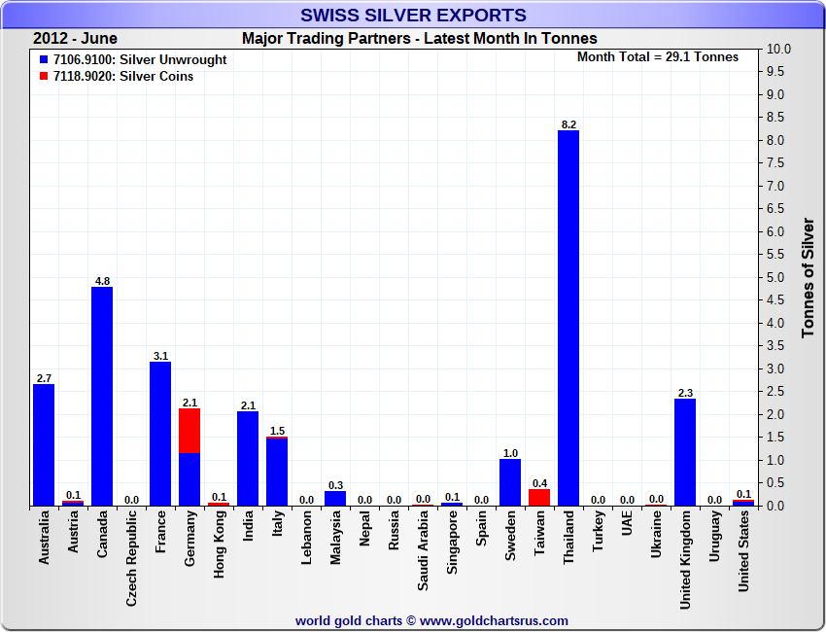Click the '2.7' value above Australia
The image size is (826, 632).
point(45,378)
